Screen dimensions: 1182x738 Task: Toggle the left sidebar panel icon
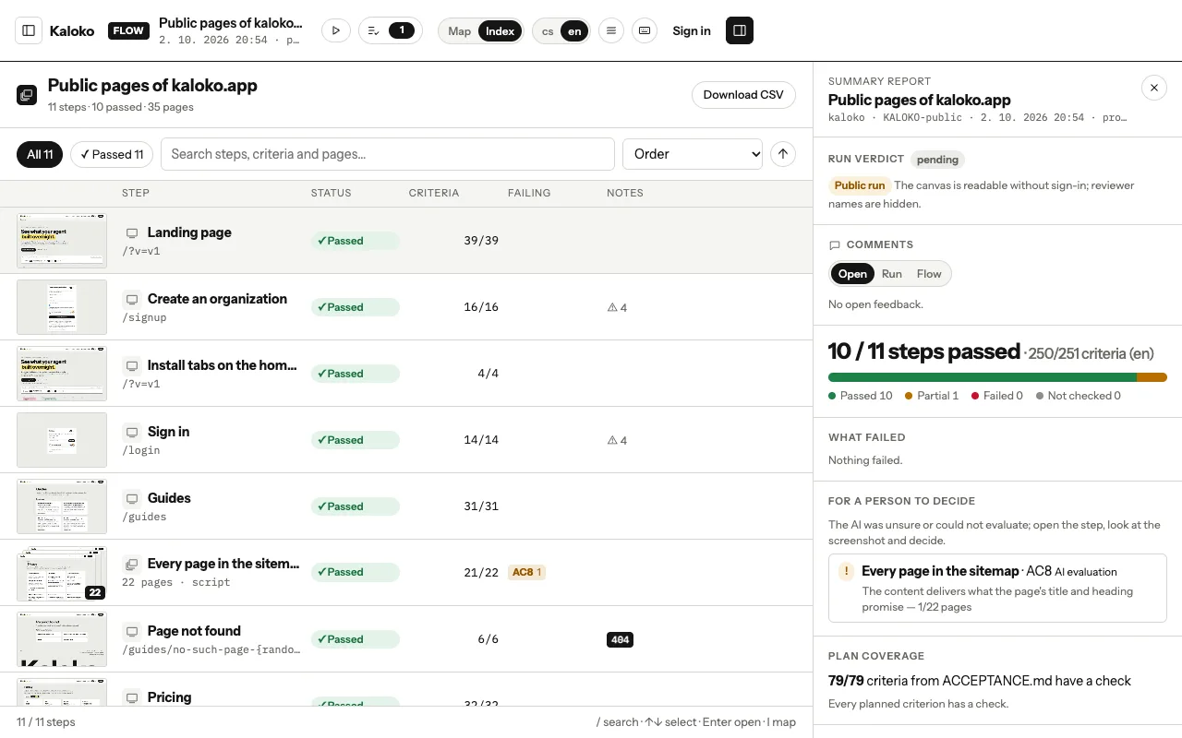pos(29,30)
